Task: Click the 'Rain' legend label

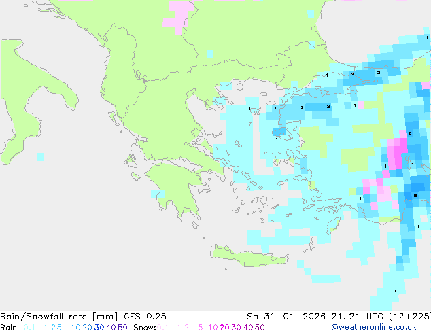Action: coord(9,328)
